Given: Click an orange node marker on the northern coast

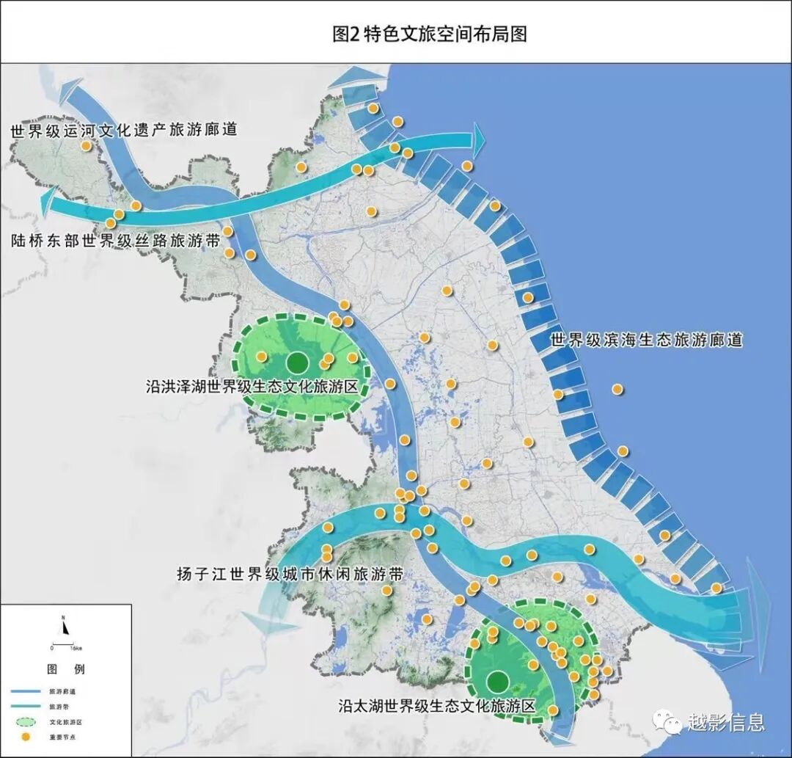Looking at the screenshot, I should pos(398,123).
